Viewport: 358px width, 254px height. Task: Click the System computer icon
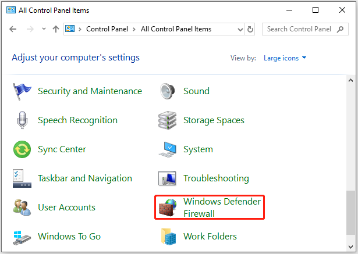[168, 149]
